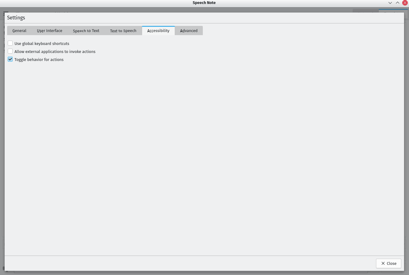Switch to the User Interface tab
Screen dimensions: 409x275
pos(50,30)
